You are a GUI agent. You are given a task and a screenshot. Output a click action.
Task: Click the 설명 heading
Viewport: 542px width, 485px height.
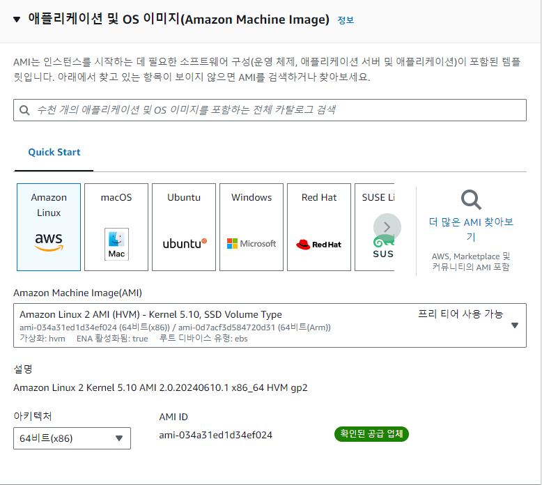[x=23, y=369]
